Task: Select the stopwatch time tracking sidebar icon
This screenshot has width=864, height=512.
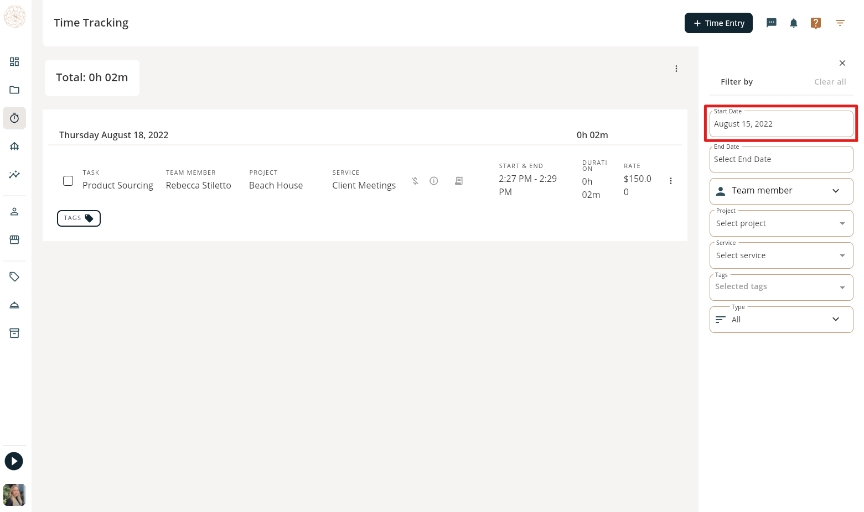Action: (x=14, y=118)
